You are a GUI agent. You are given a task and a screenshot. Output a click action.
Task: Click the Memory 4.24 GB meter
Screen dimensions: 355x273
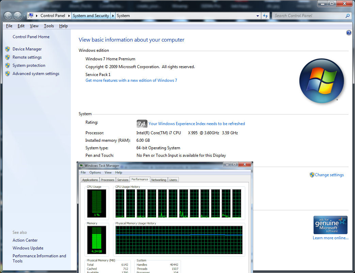point(97,240)
